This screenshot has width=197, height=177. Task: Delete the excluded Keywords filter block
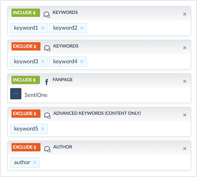[185, 48]
